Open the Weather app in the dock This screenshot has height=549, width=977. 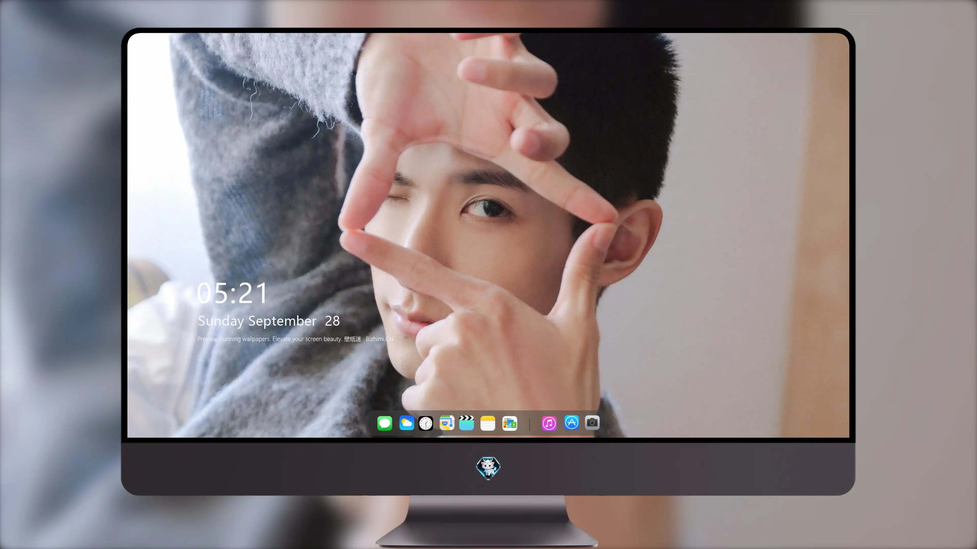click(x=407, y=423)
